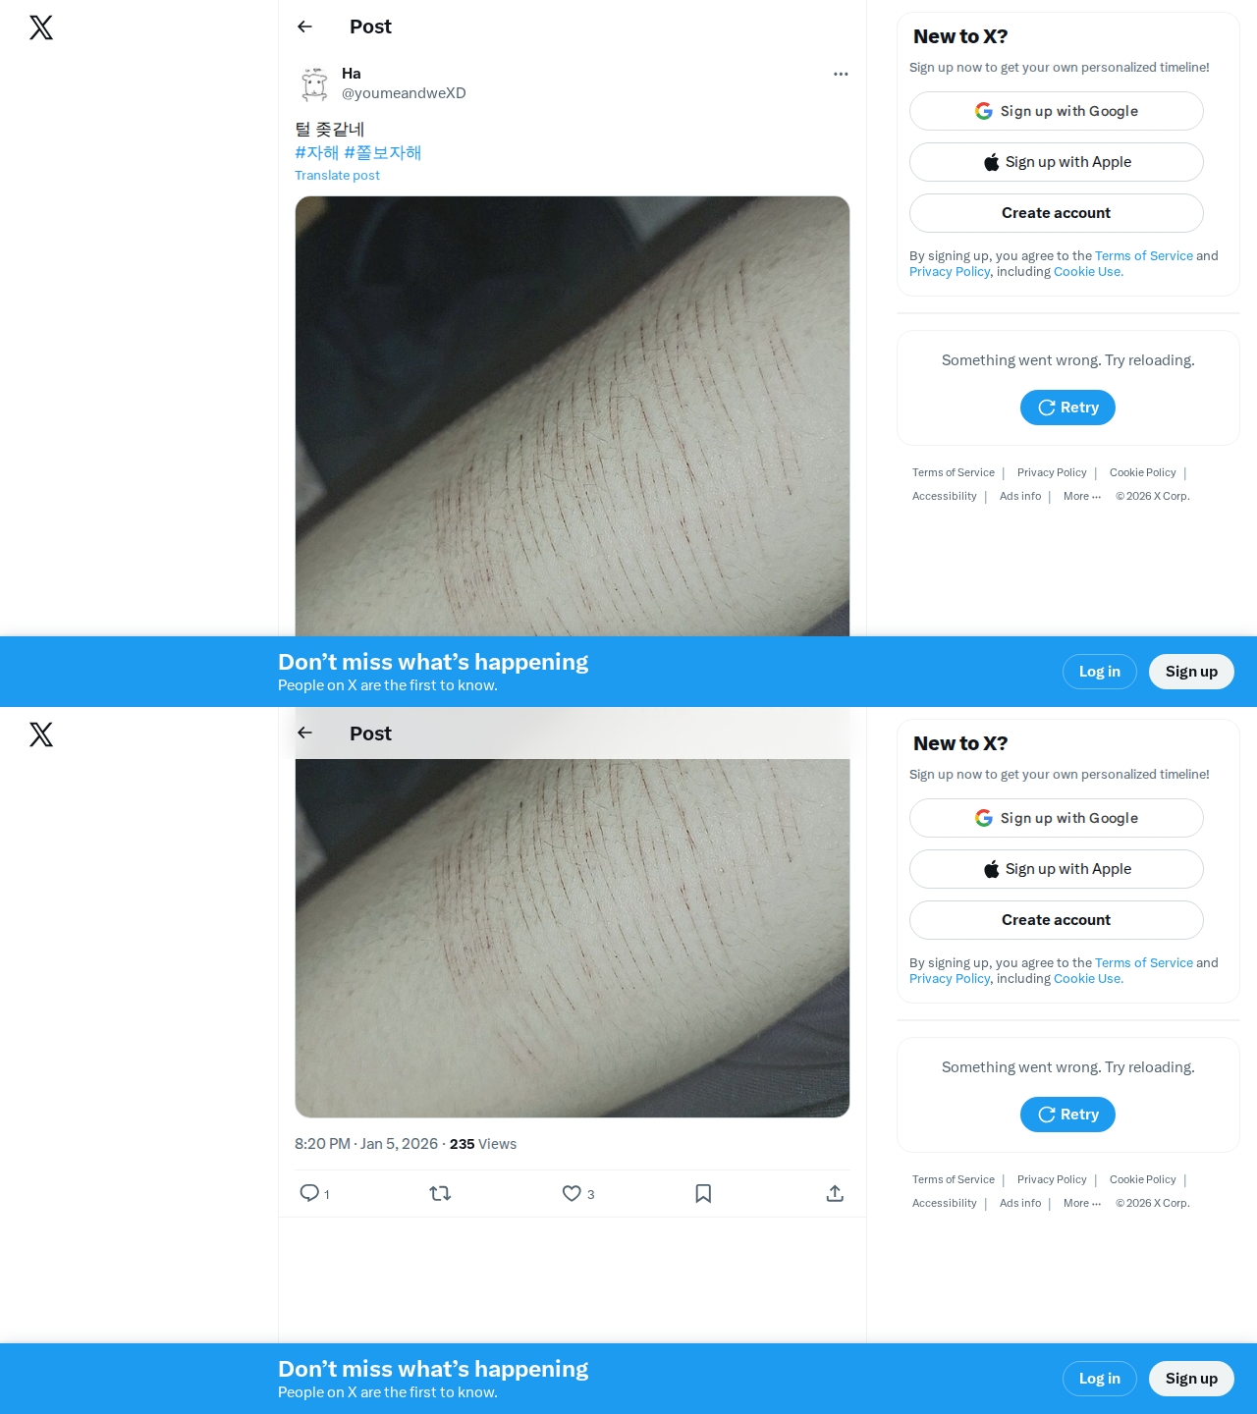Choose Sign up with Google in the topmost panel
Screen dimensions: 1257x1414
(x=1057, y=111)
